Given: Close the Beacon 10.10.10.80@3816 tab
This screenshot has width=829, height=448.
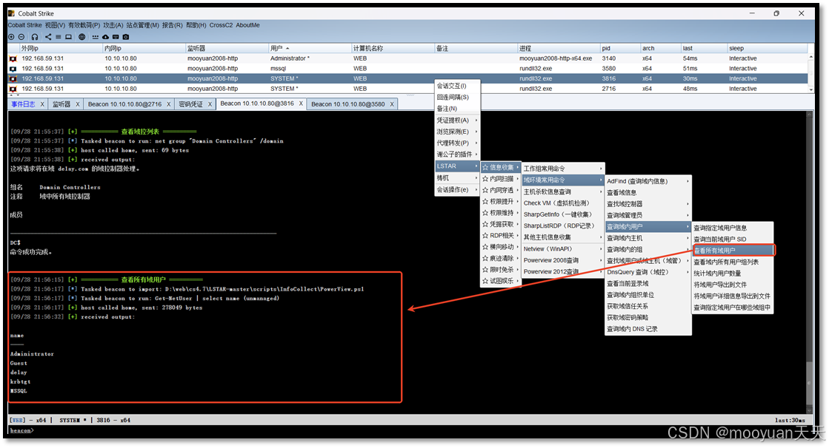Looking at the screenshot, I should tap(301, 103).
